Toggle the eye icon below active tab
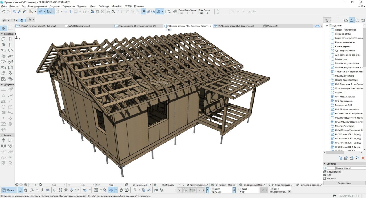The height and width of the screenshot is (198, 366). coord(169,30)
